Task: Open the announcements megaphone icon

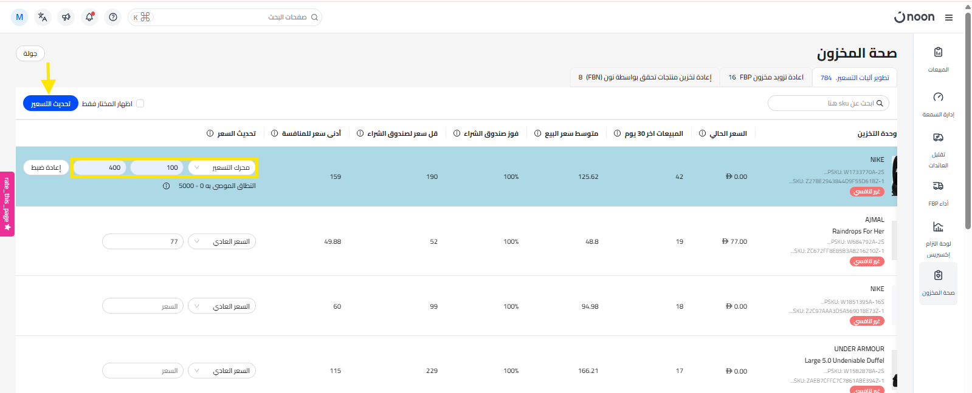Action: click(66, 17)
